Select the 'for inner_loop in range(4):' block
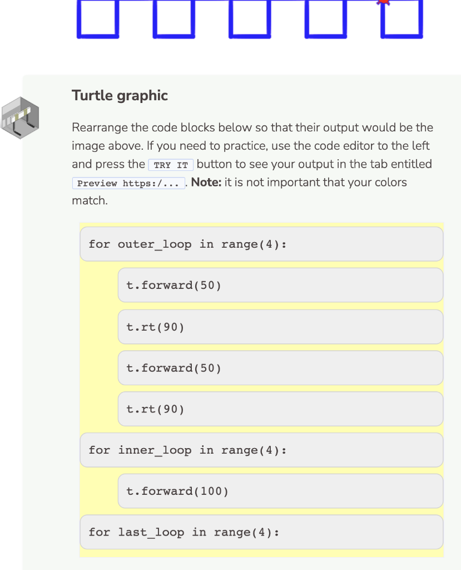Image resolution: width=461 pixels, height=570 pixels. click(261, 450)
